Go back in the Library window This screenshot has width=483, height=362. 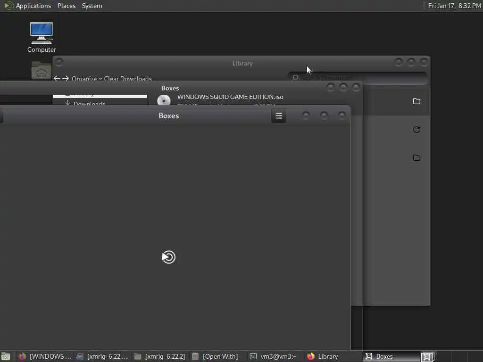click(57, 79)
